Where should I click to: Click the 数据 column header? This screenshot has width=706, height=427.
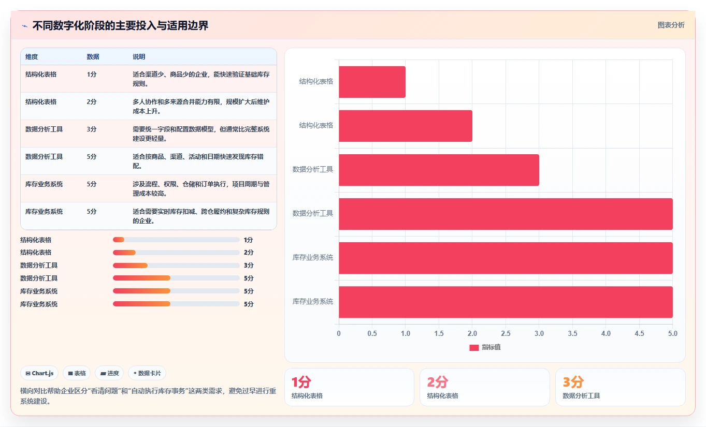[x=93, y=57]
